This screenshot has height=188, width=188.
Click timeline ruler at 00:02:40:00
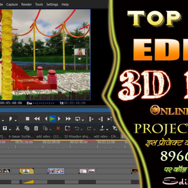(x=79, y=142)
